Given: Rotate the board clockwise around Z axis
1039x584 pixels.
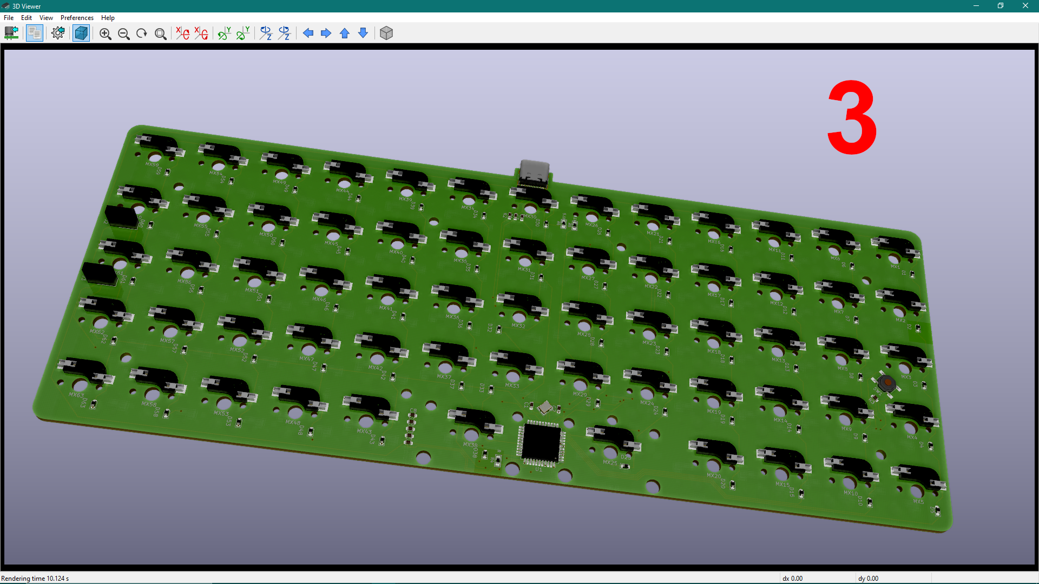Looking at the screenshot, I should tap(266, 33).
